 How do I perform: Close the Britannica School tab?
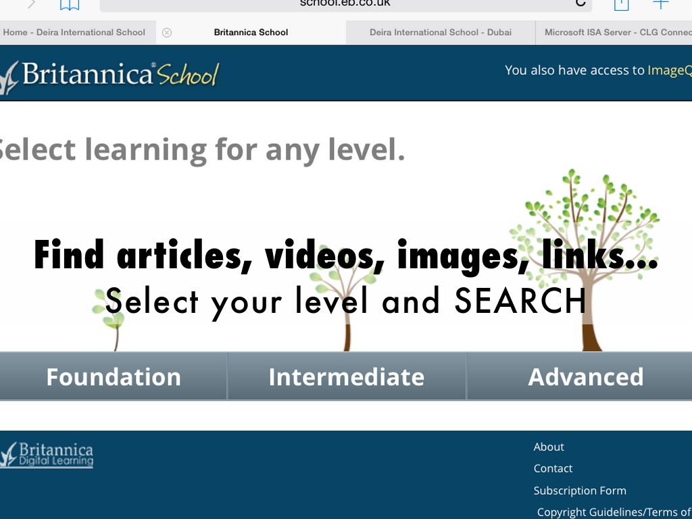[x=167, y=32]
